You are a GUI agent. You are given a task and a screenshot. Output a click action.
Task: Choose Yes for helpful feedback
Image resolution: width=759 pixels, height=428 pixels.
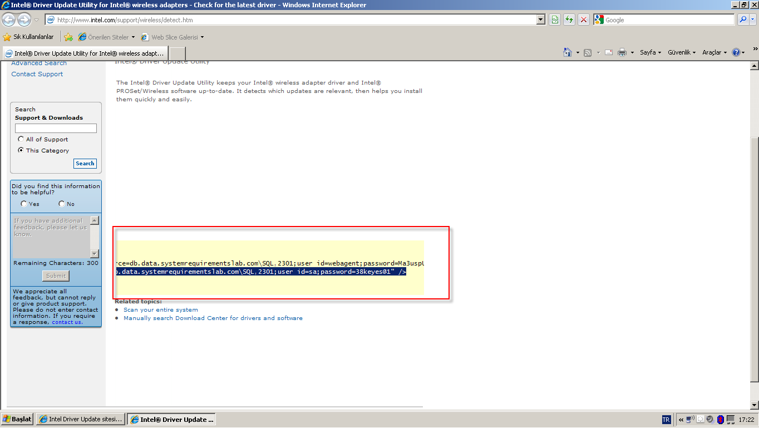pos(24,204)
